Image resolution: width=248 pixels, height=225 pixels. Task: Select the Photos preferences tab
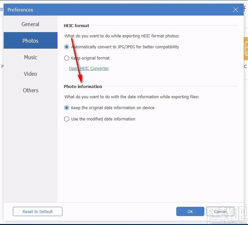click(x=30, y=40)
